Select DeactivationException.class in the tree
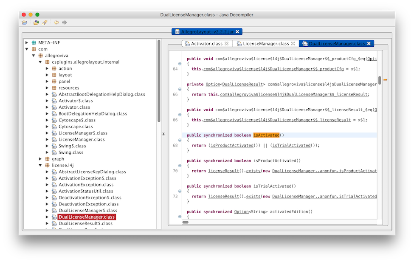Screen dimensions: 414x262 click(88, 204)
